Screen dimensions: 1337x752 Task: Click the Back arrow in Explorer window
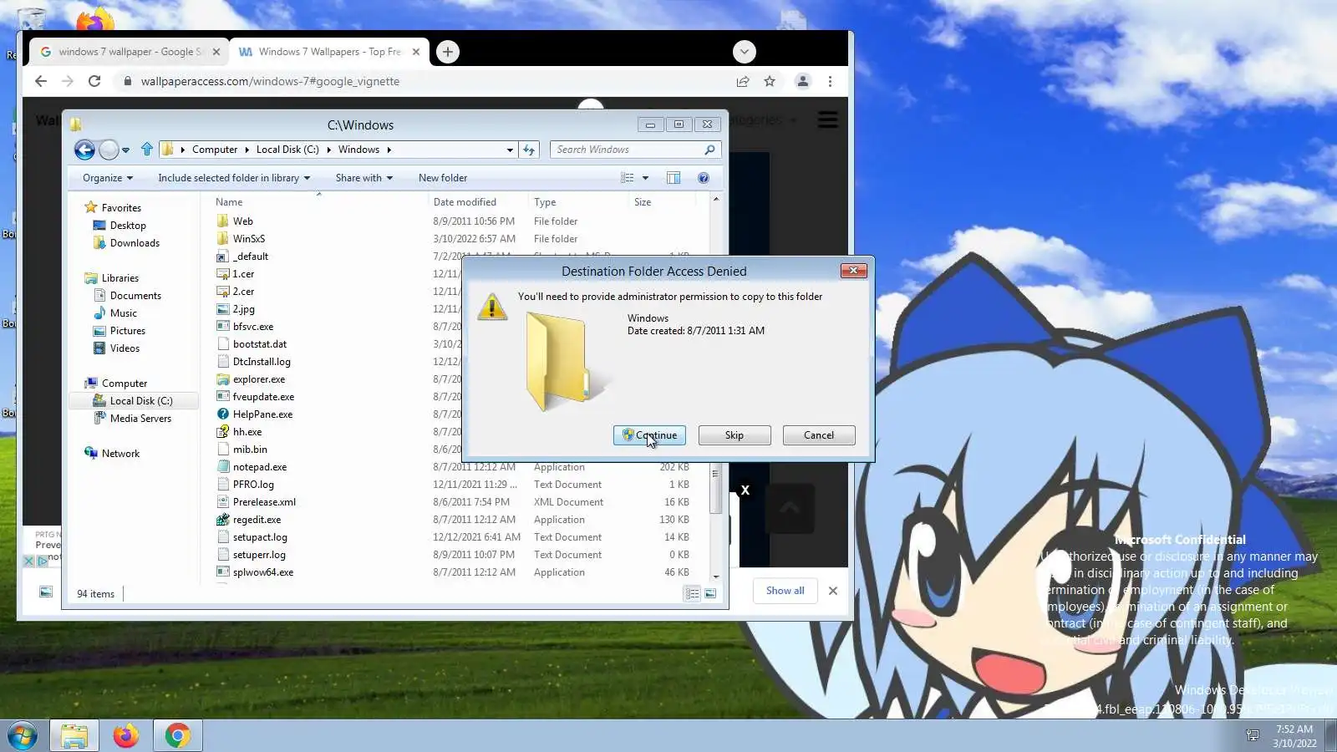[x=84, y=150]
